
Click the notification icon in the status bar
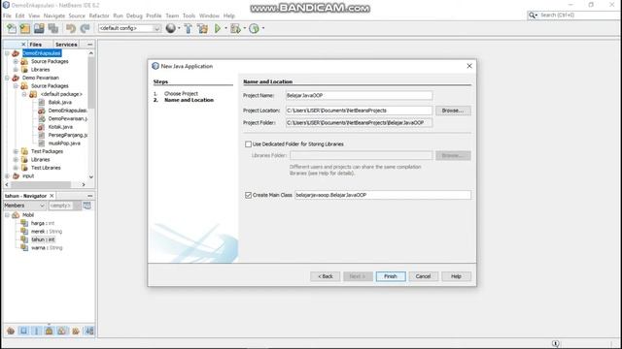coord(555,343)
